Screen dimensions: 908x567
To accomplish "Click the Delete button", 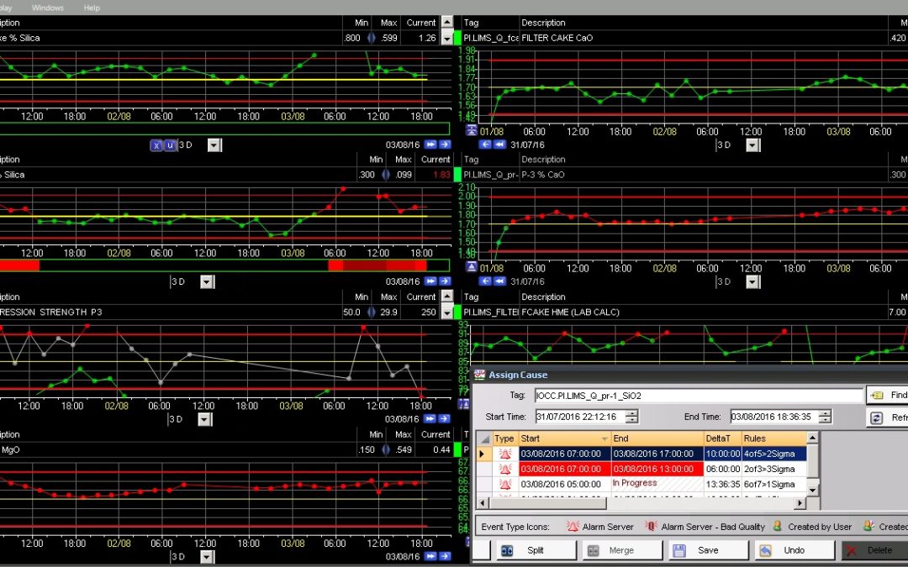I will point(874,550).
